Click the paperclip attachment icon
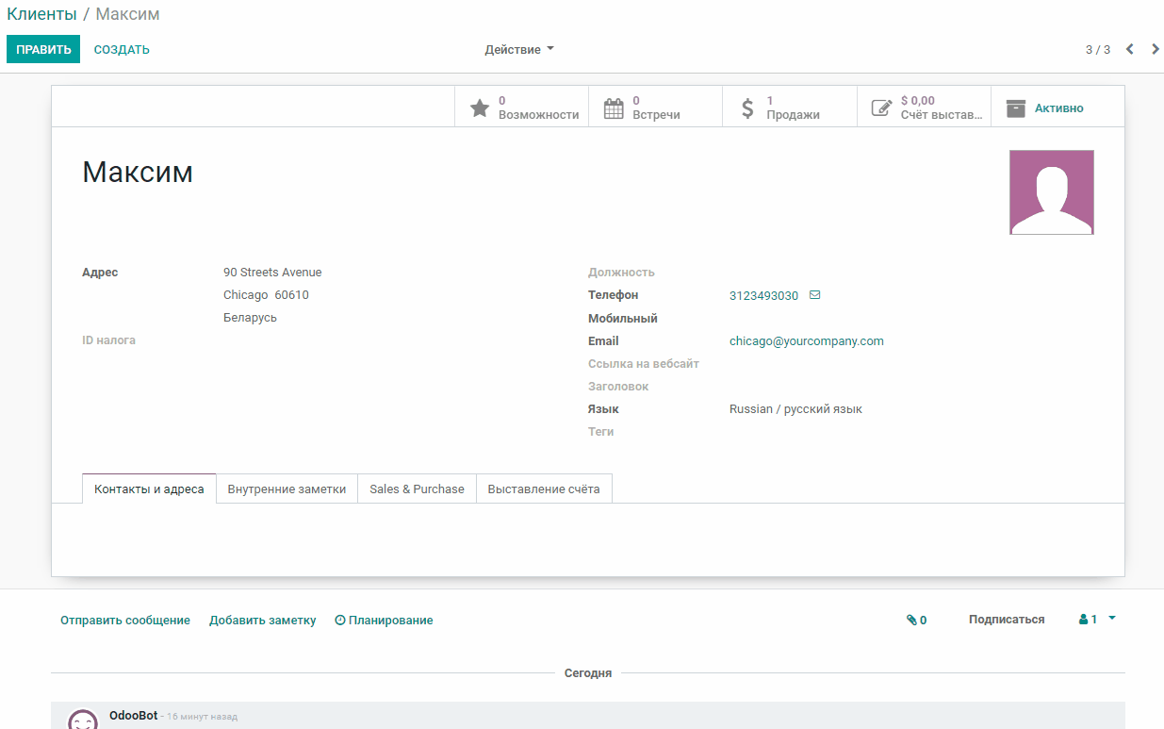Screen dimensions: 1164x729 tap(910, 620)
